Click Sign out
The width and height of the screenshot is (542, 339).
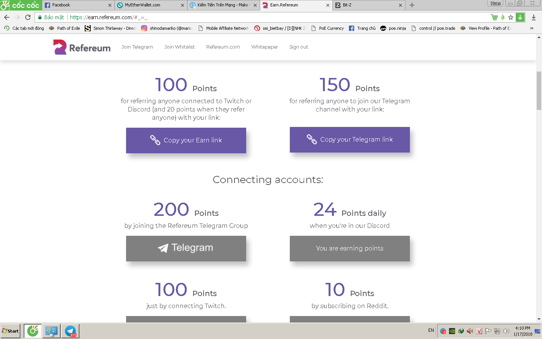[298, 47]
